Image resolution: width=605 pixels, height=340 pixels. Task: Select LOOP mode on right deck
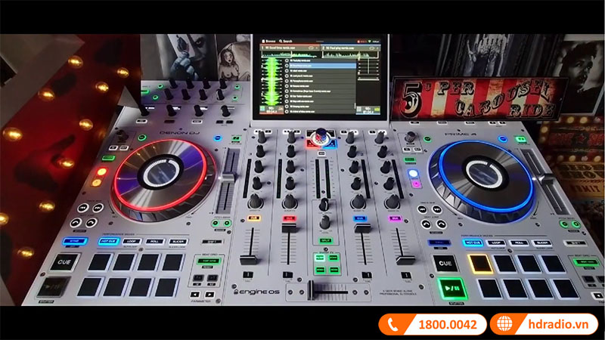(497, 243)
